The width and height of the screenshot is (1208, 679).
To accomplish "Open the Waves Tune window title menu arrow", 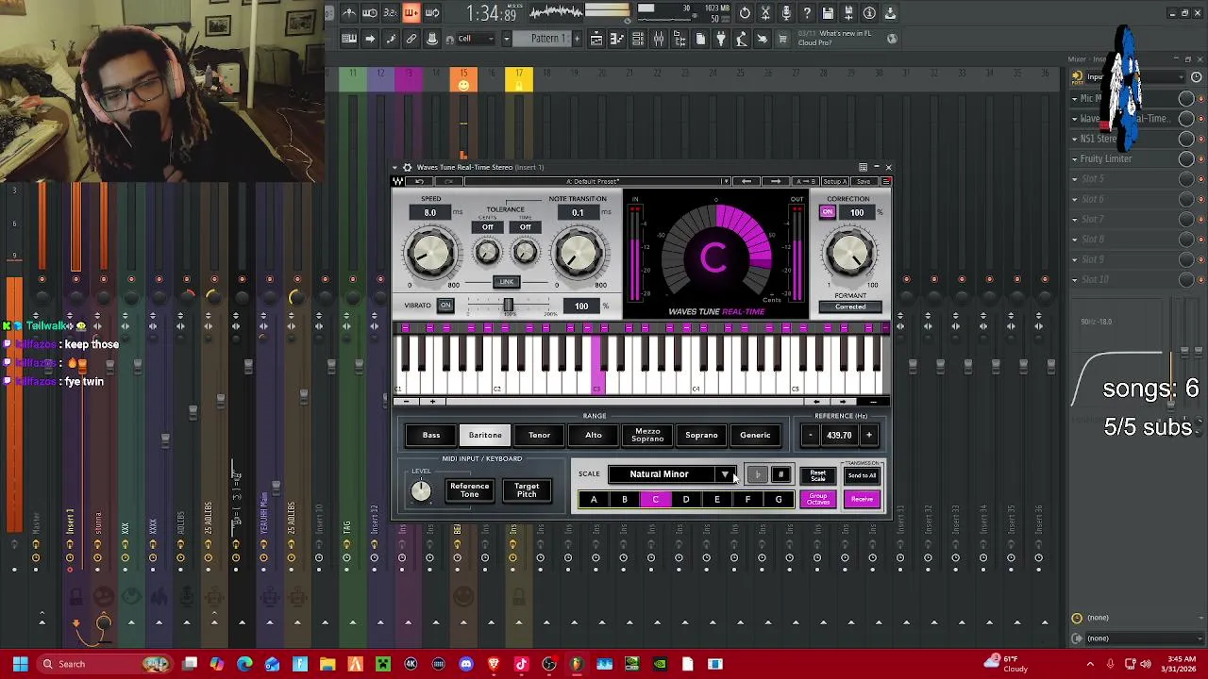I will coord(395,167).
